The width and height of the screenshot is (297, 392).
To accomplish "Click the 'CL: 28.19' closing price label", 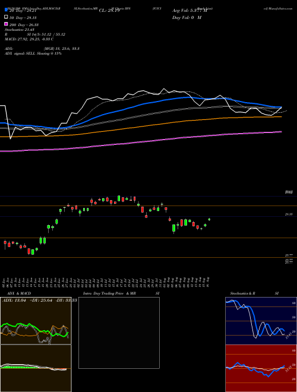I will point(109,11).
